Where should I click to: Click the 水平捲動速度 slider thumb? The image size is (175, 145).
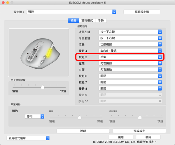[43, 87]
